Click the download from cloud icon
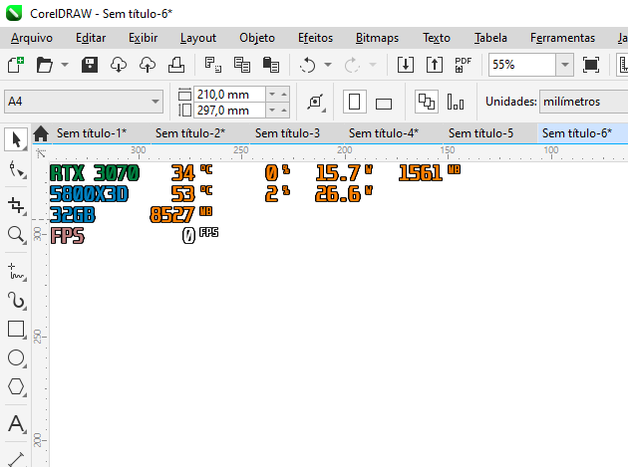 pyautogui.click(x=119, y=65)
